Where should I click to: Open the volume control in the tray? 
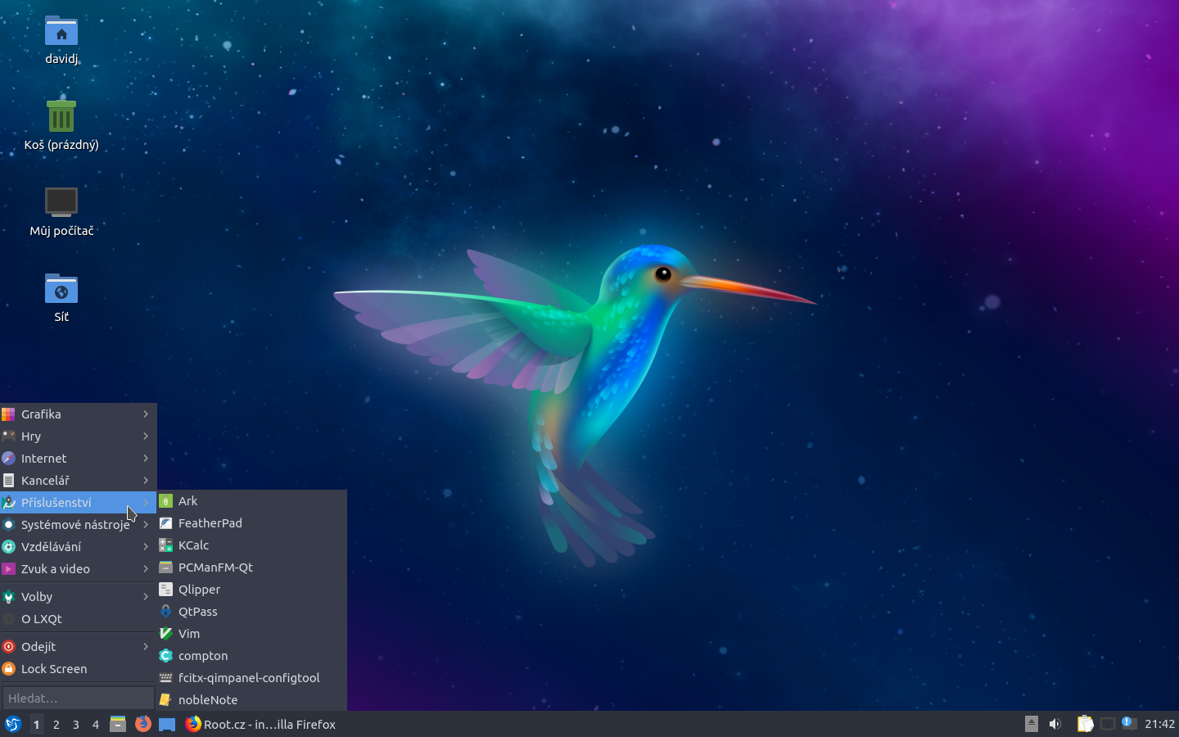pos(1055,724)
